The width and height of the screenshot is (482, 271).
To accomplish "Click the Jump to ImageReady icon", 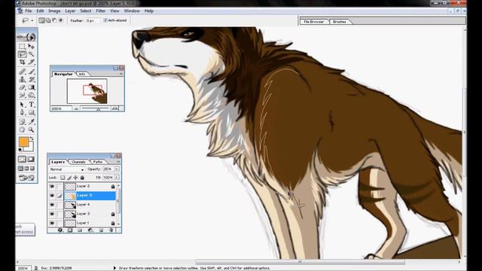I will point(27,178).
